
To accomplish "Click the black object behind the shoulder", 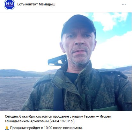I will pyautogui.click(x=57, y=61).
